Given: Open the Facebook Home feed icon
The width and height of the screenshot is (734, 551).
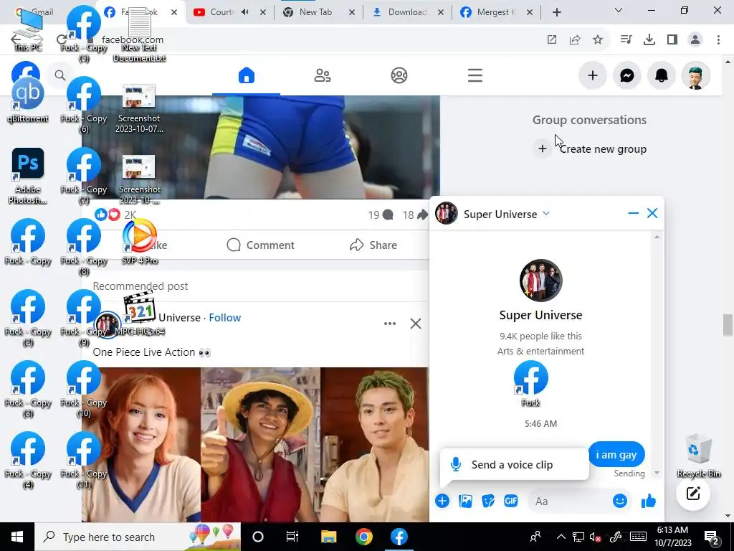Looking at the screenshot, I should (x=247, y=75).
